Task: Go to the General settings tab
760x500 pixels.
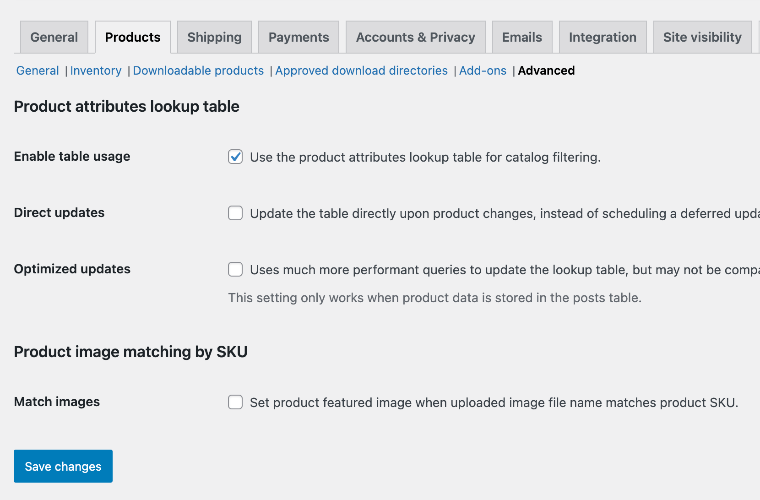Action: click(54, 37)
